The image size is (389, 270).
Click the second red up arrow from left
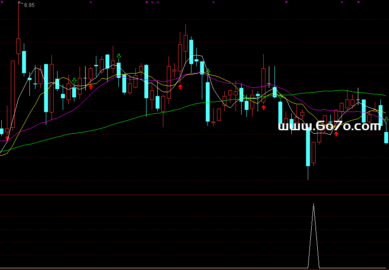point(91,87)
